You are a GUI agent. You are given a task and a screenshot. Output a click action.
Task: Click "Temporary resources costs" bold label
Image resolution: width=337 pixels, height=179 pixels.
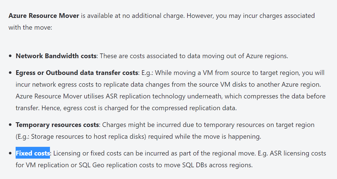[57, 125]
